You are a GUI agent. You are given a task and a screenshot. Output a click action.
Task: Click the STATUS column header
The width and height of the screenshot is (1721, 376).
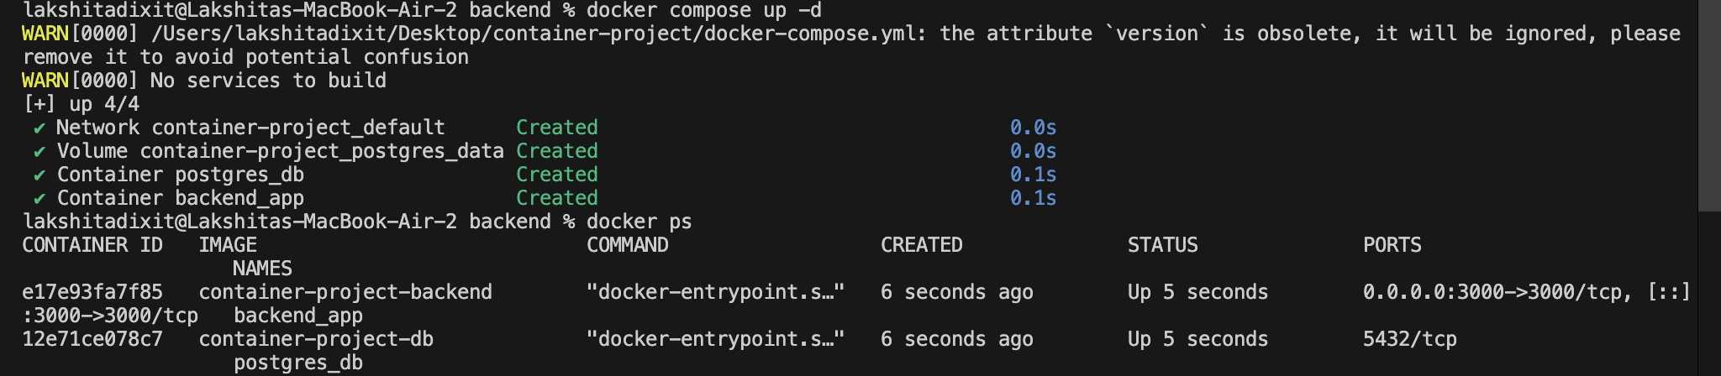[1162, 245]
